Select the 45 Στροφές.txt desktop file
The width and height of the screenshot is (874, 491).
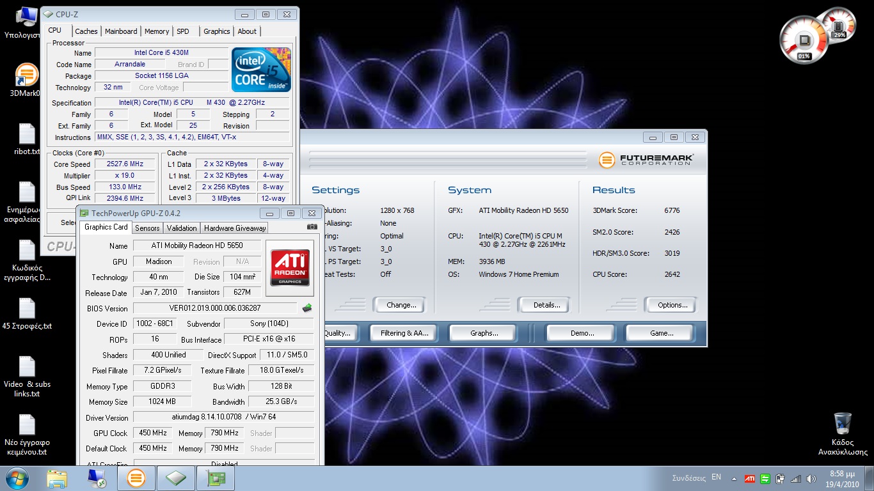[x=27, y=308]
